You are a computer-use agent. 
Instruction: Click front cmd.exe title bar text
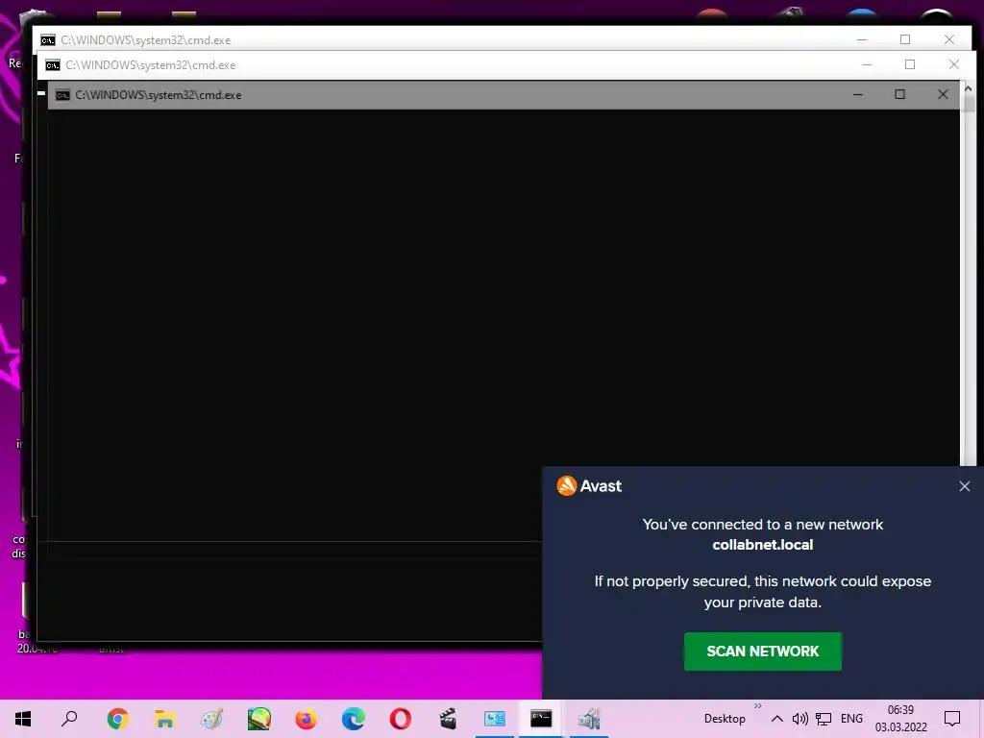(159, 95)
